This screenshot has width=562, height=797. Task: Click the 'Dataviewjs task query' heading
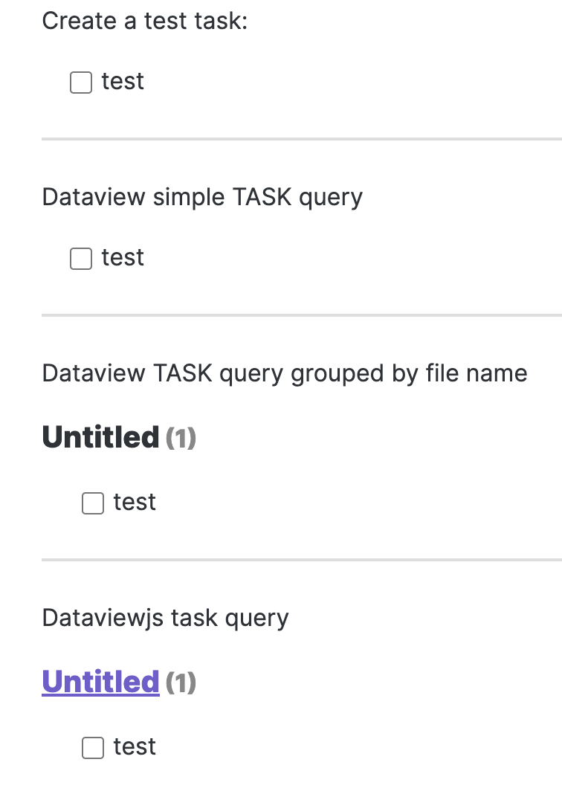click(x=165, y=618)
